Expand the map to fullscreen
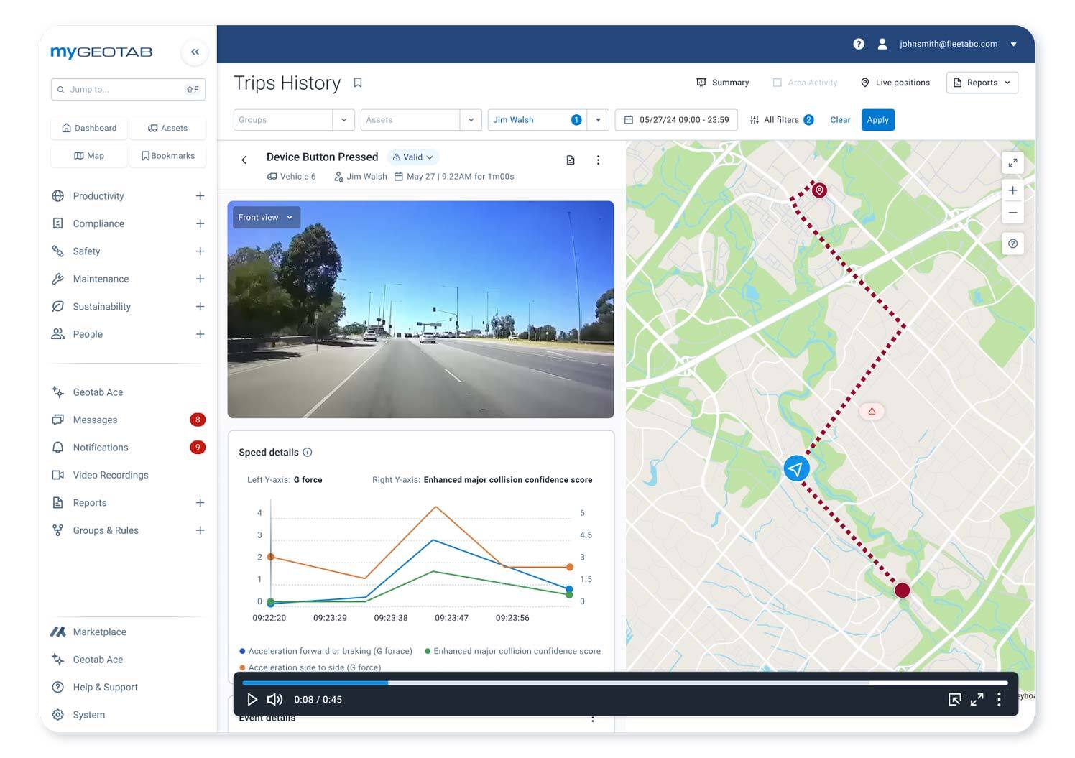 pos(1012,163)
